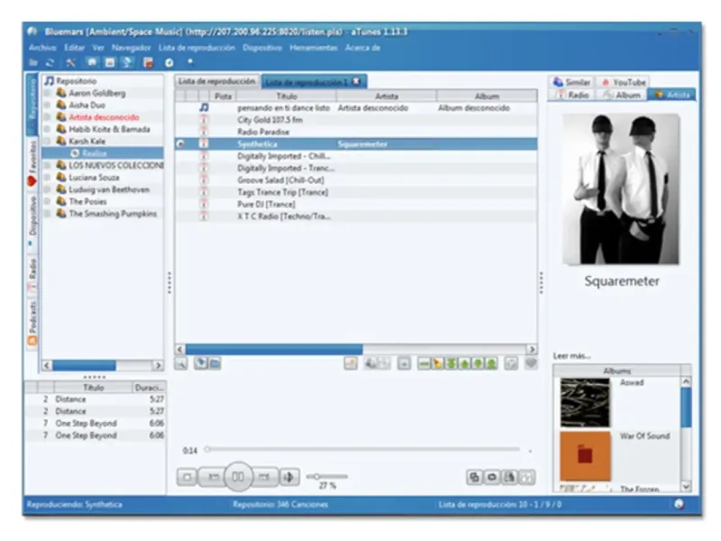Open the Archivo menu

click(x=42, y=48)
